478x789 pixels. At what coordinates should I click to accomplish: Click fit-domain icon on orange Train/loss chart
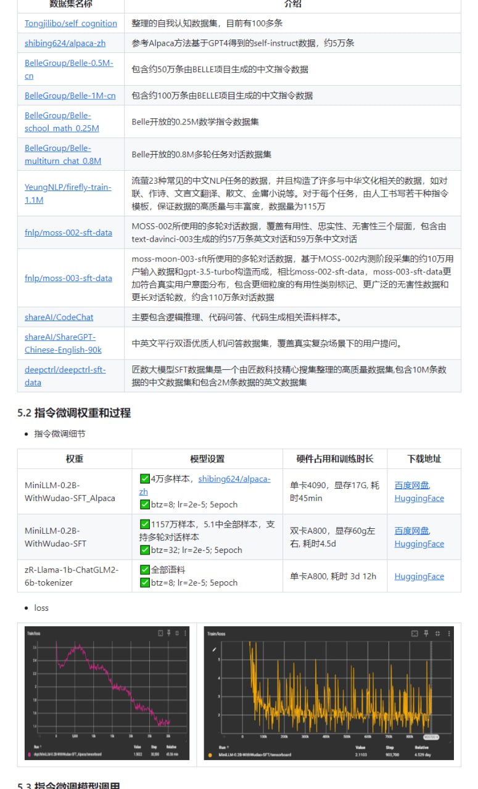pos(437,634)
